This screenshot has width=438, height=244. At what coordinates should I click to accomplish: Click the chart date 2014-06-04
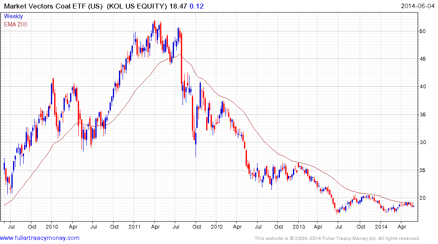click(418, 6)
